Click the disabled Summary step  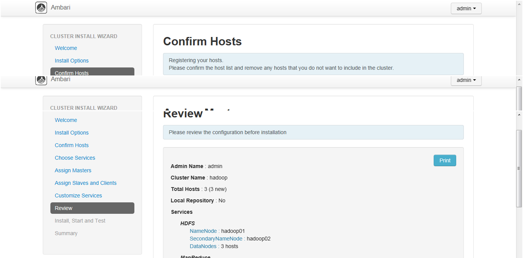pos(66,233)
